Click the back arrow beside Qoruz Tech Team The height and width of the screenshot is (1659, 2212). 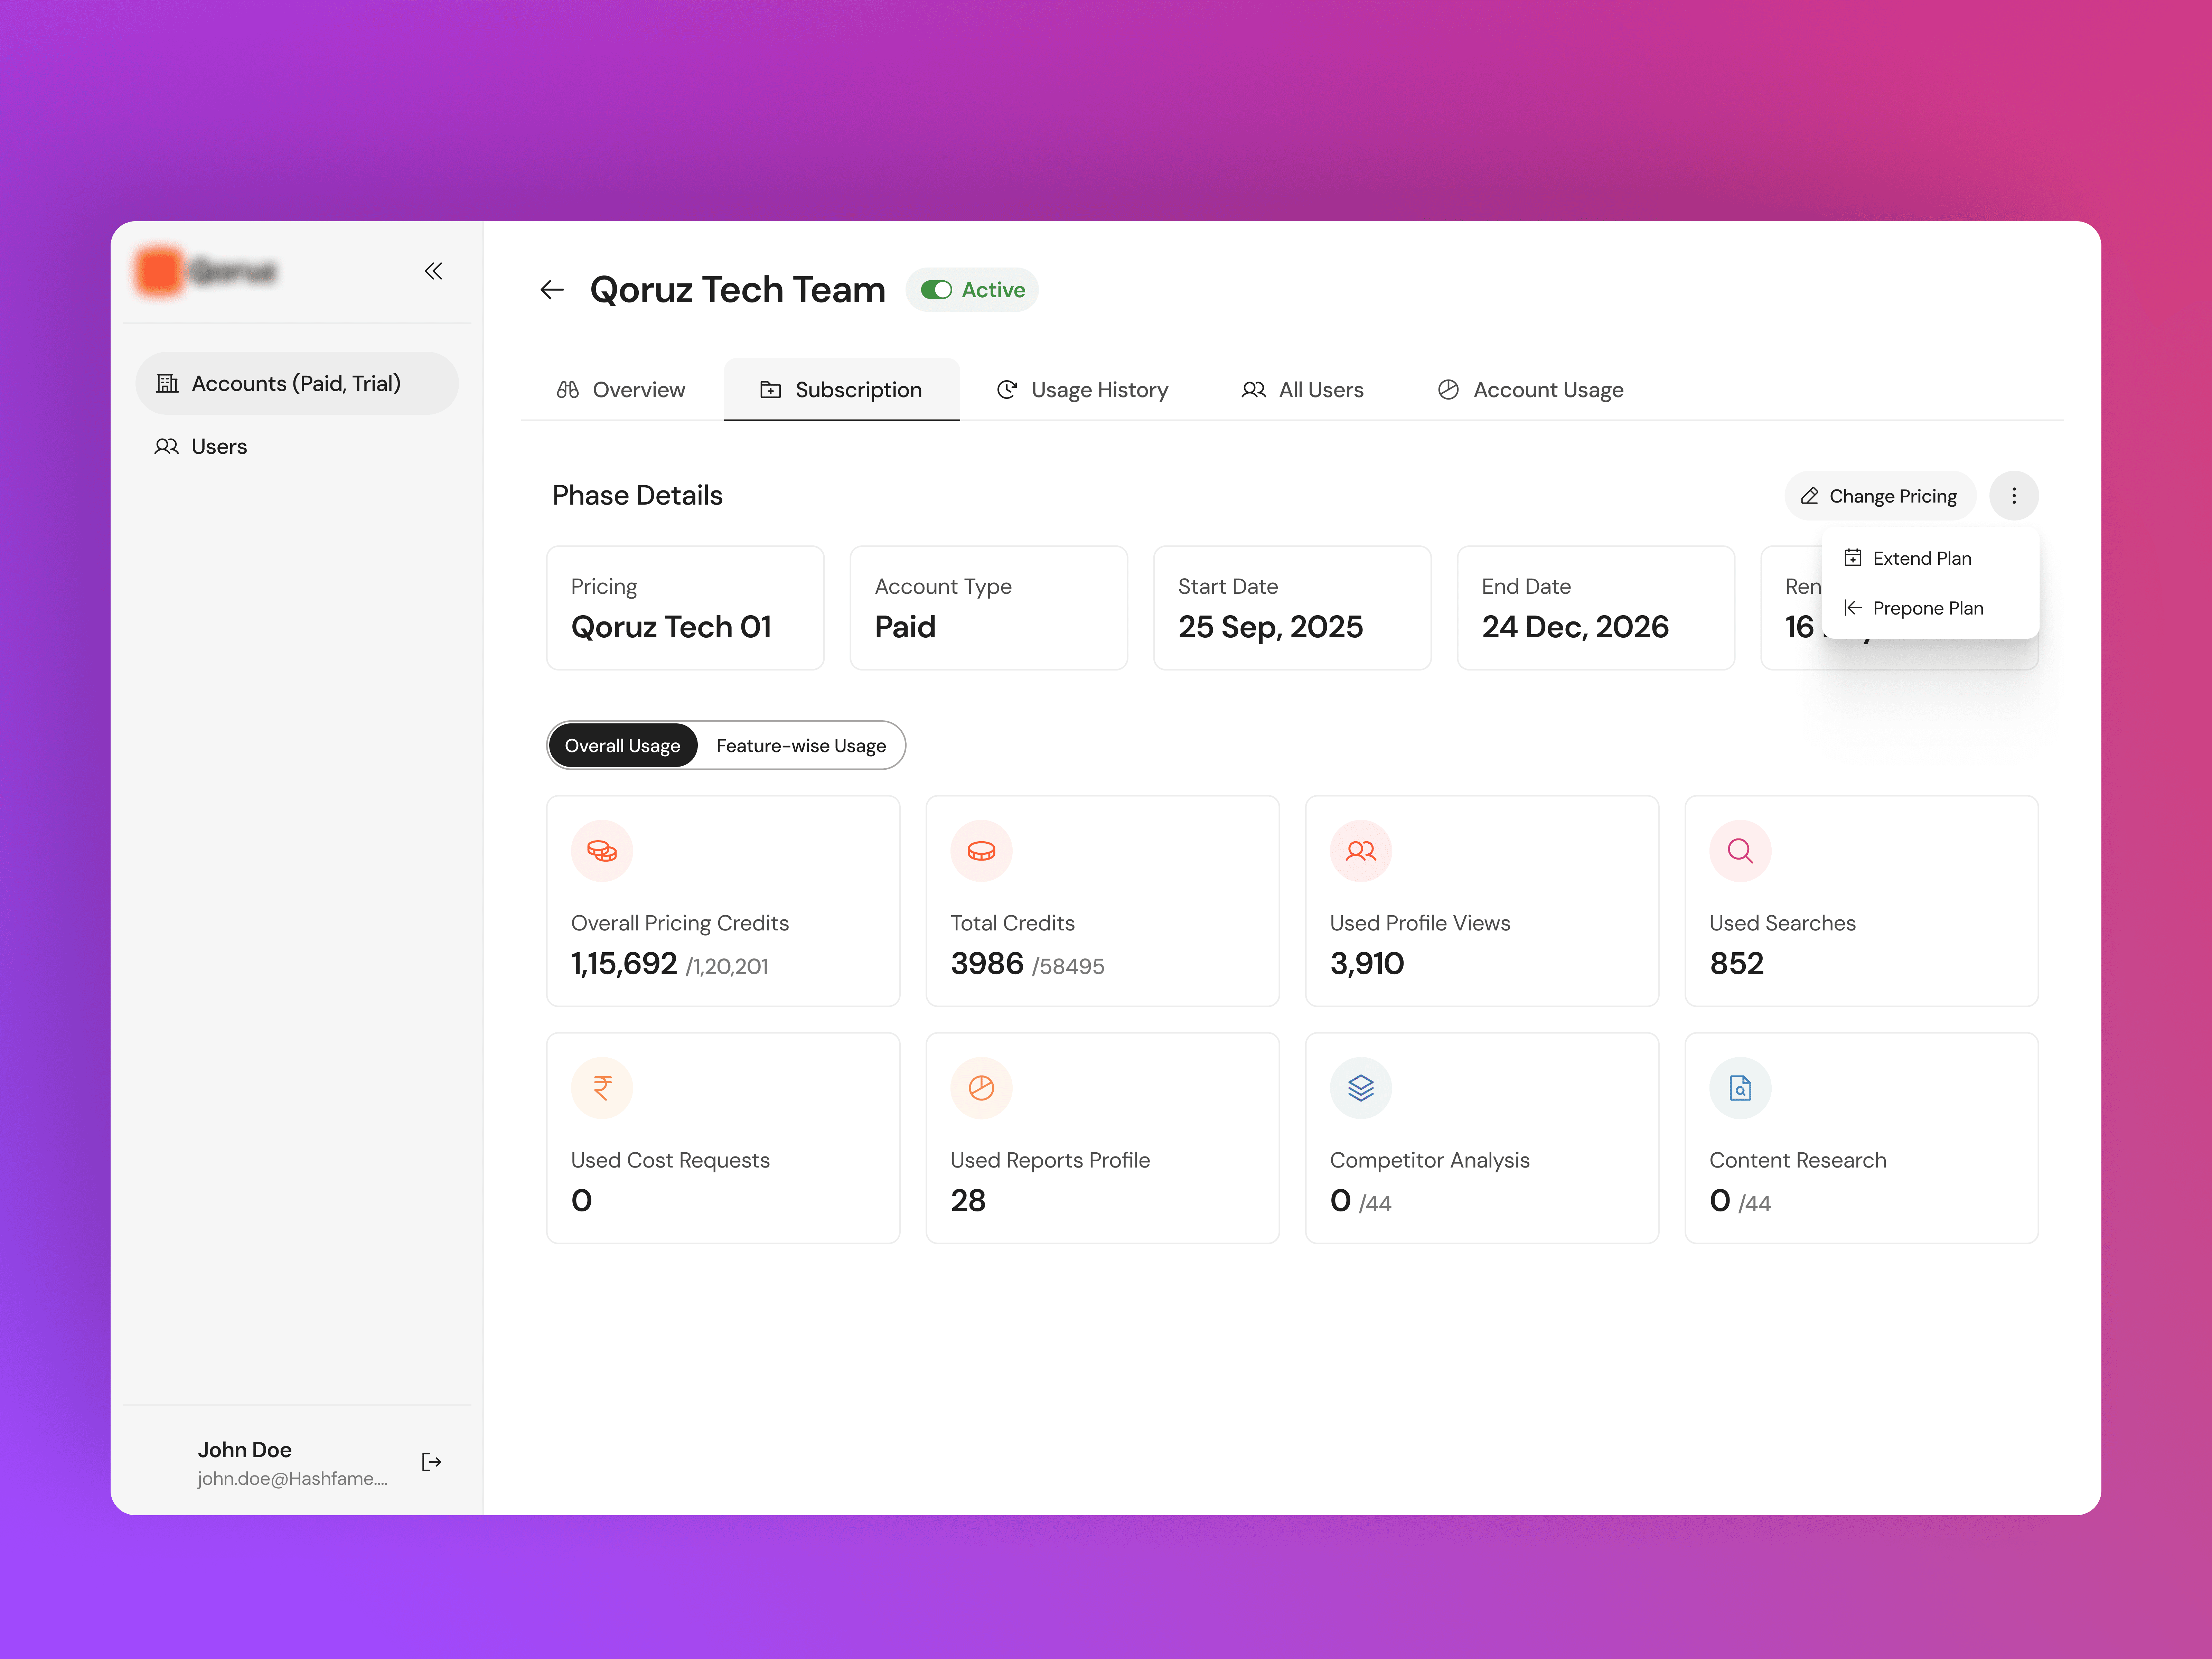click(x=552, y=290)
